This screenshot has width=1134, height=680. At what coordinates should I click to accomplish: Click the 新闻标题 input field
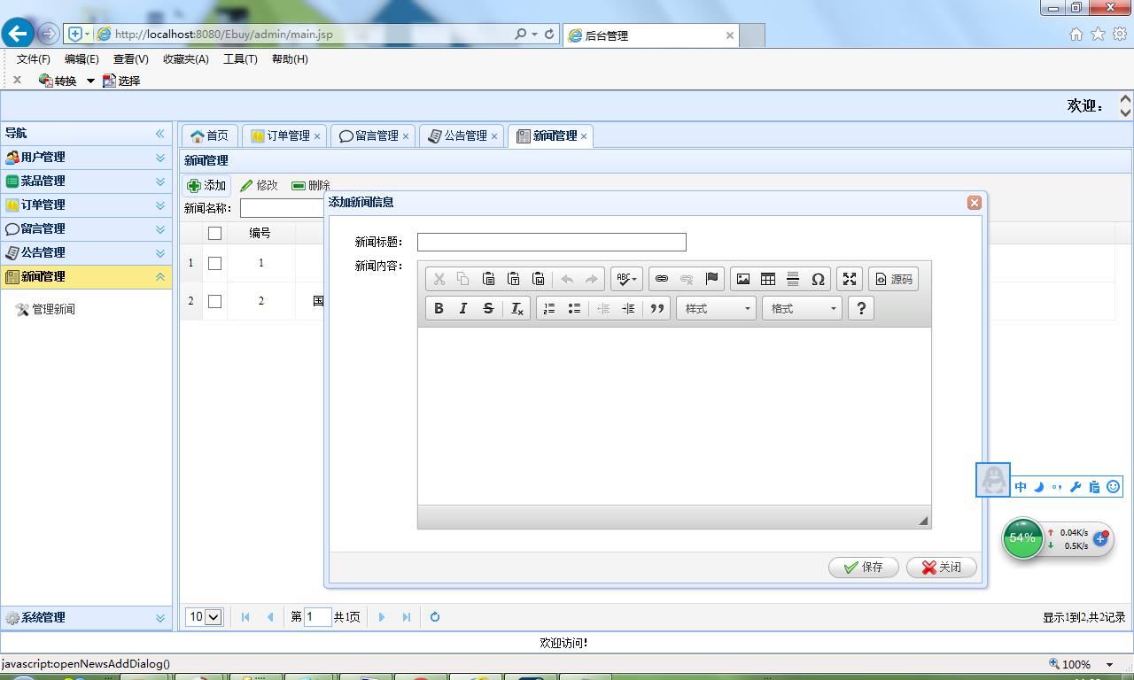click(552, 242)
